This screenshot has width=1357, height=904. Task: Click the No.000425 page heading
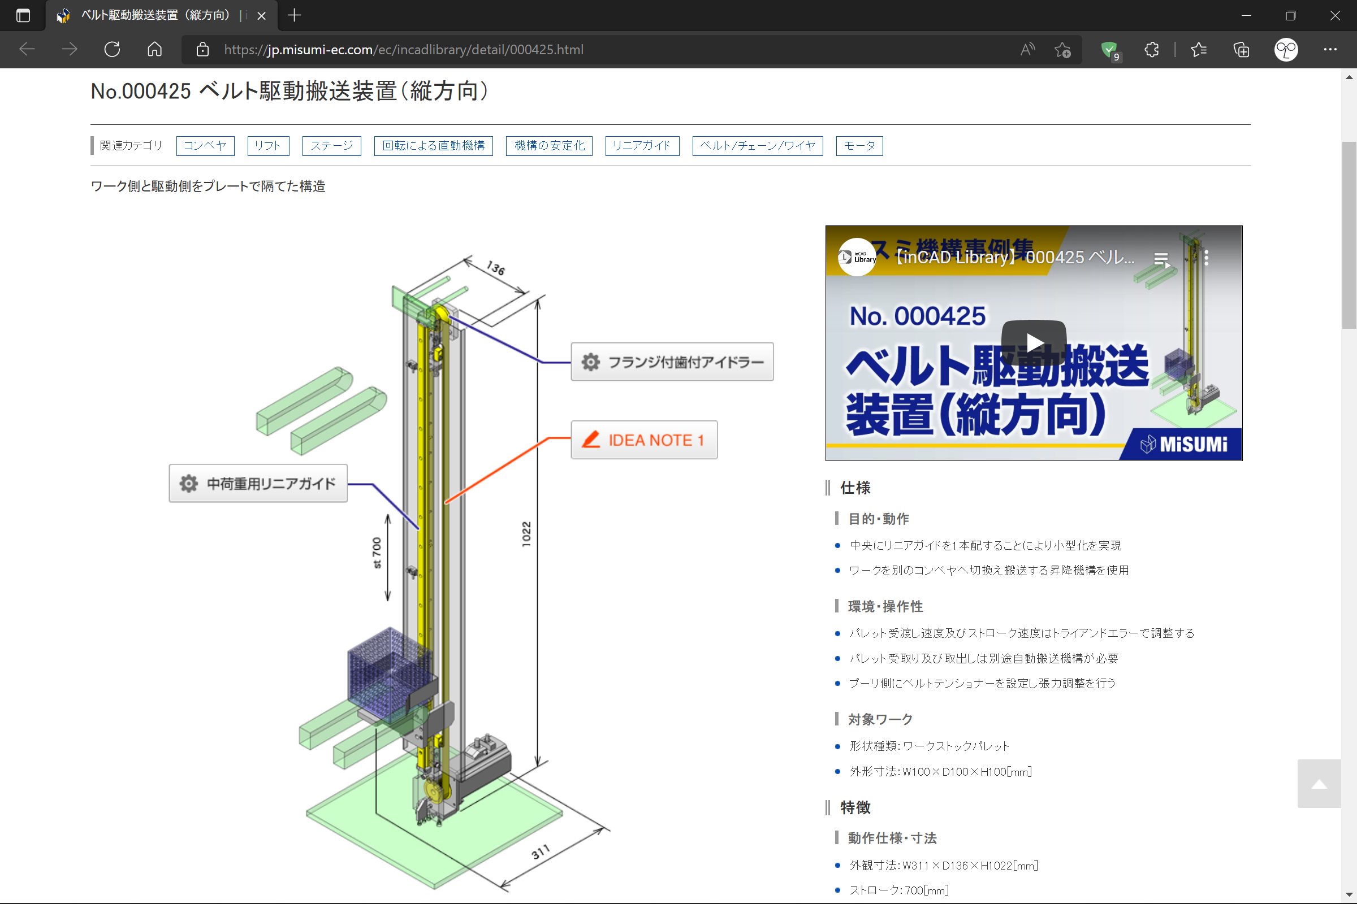click(289, 91)
